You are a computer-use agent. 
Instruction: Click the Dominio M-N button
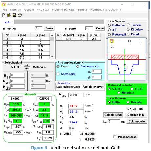click(136, 115)
